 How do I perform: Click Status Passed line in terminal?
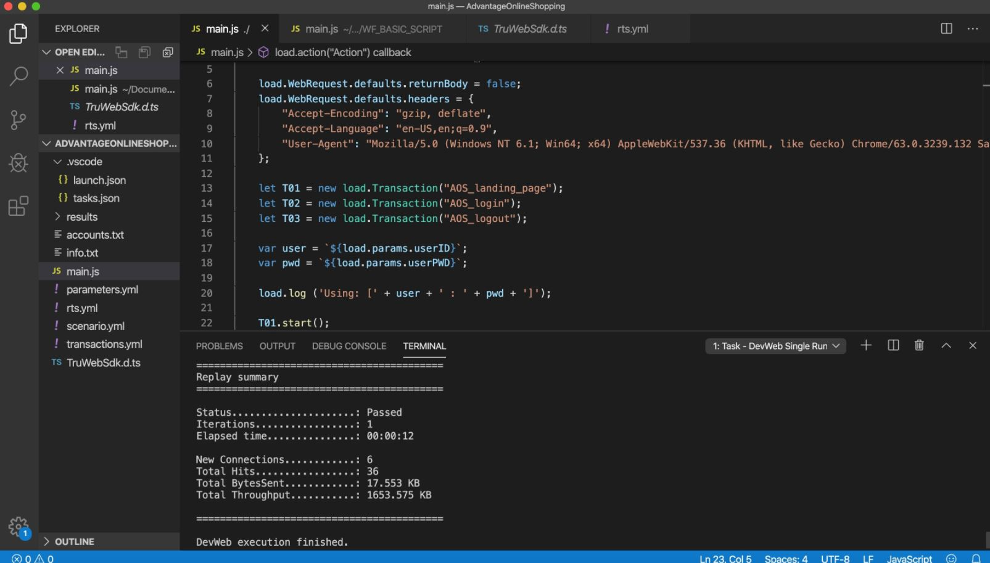click(x=299, y=412)
